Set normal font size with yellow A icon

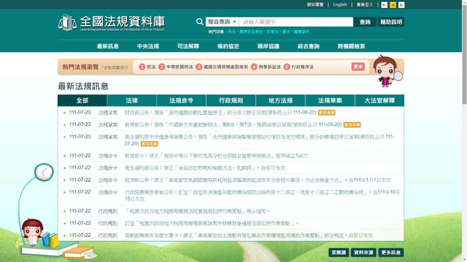(393, 5)
